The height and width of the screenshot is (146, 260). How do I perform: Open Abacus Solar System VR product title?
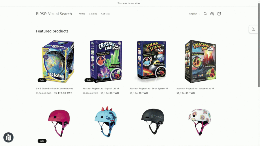pyautogui.click(x=149, y=88)
